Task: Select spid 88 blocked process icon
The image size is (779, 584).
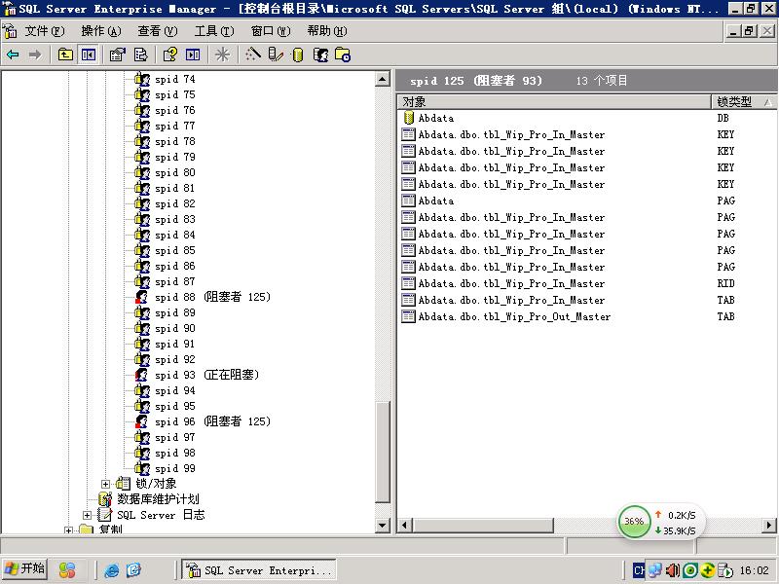Action: tap(142, 297)
